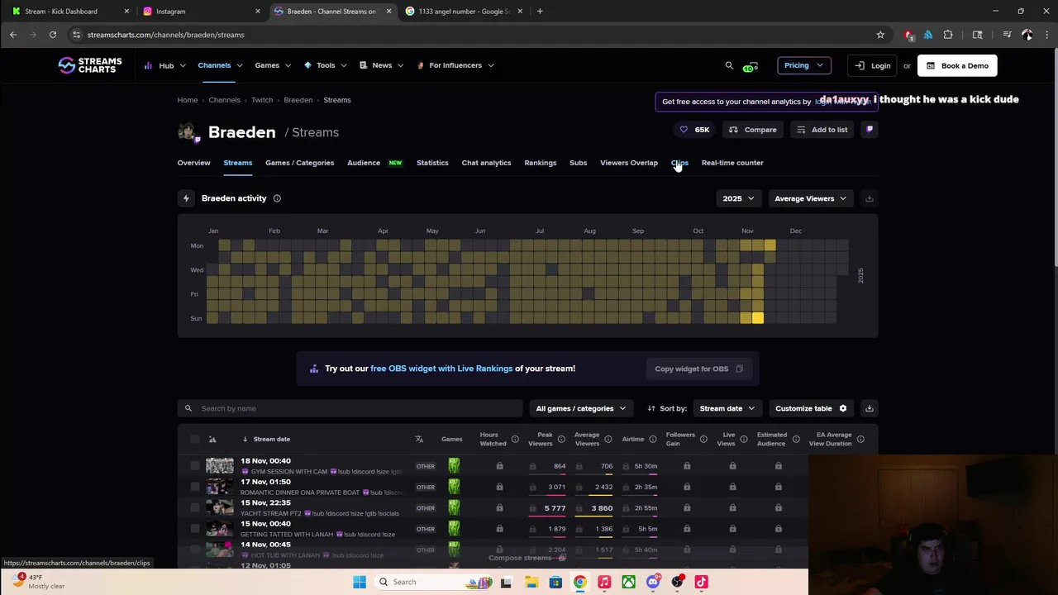Check the GETTING TATTED WITH LANAH row
Screen dimensions: 1058x595
coord(195,529)
